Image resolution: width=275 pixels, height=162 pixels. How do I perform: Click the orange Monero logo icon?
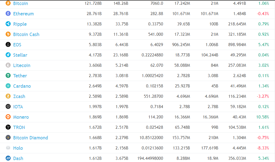point(8,117)
